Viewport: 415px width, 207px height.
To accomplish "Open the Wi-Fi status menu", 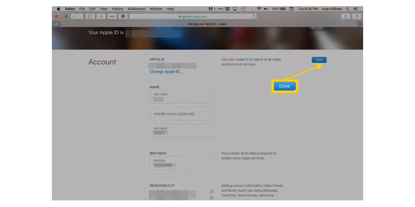I will tap(259, 9).
